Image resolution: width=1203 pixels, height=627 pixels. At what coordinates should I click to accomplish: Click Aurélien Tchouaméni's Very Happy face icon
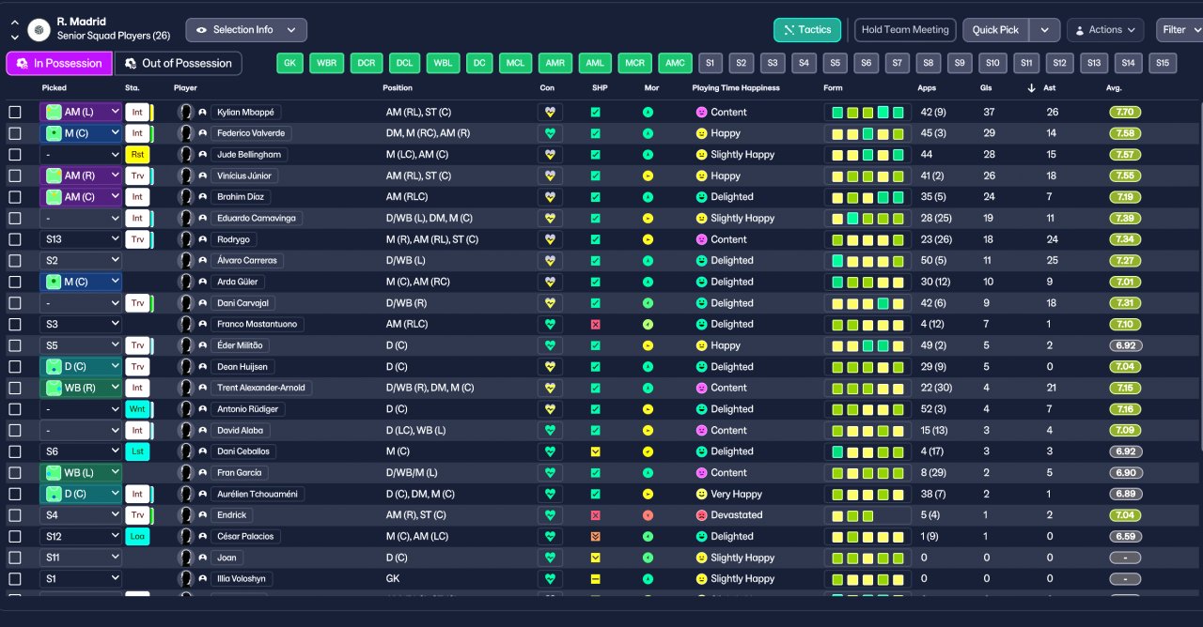[x=701, y=494]
